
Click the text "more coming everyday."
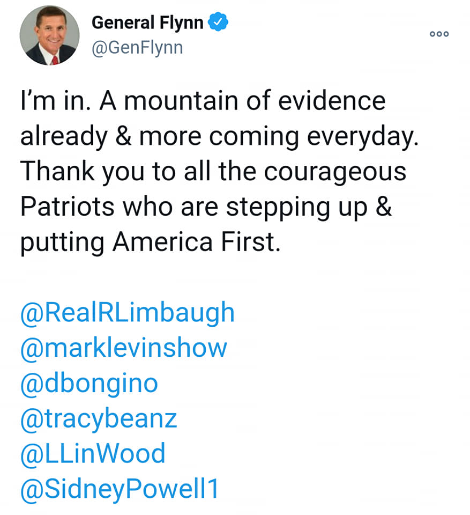[x=278, y=136]
